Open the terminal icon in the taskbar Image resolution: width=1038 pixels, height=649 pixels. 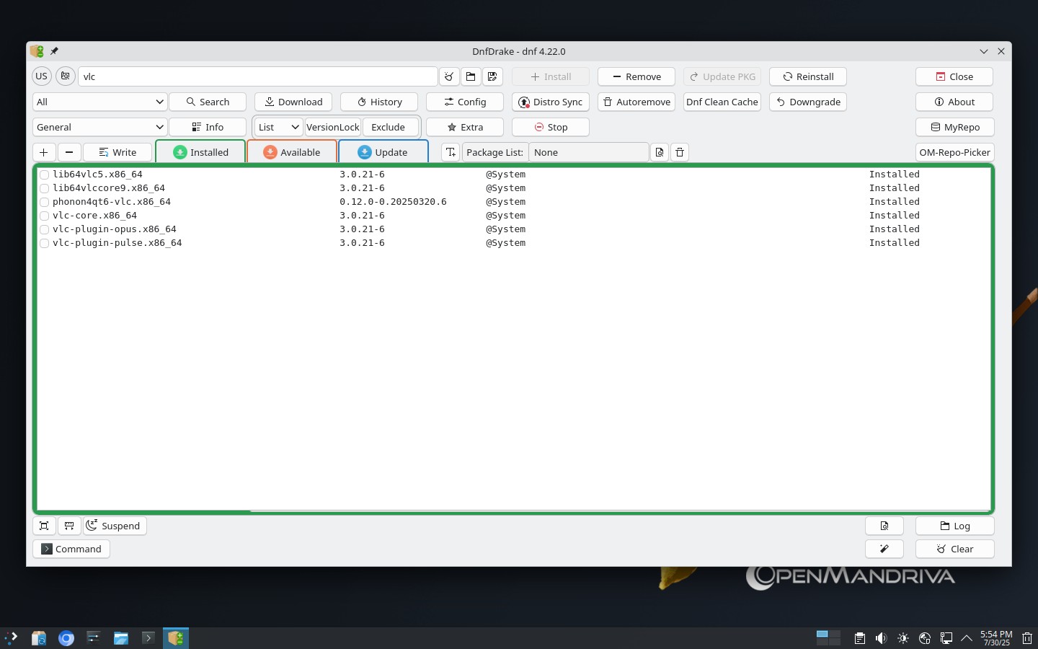(x=148, y=637)
